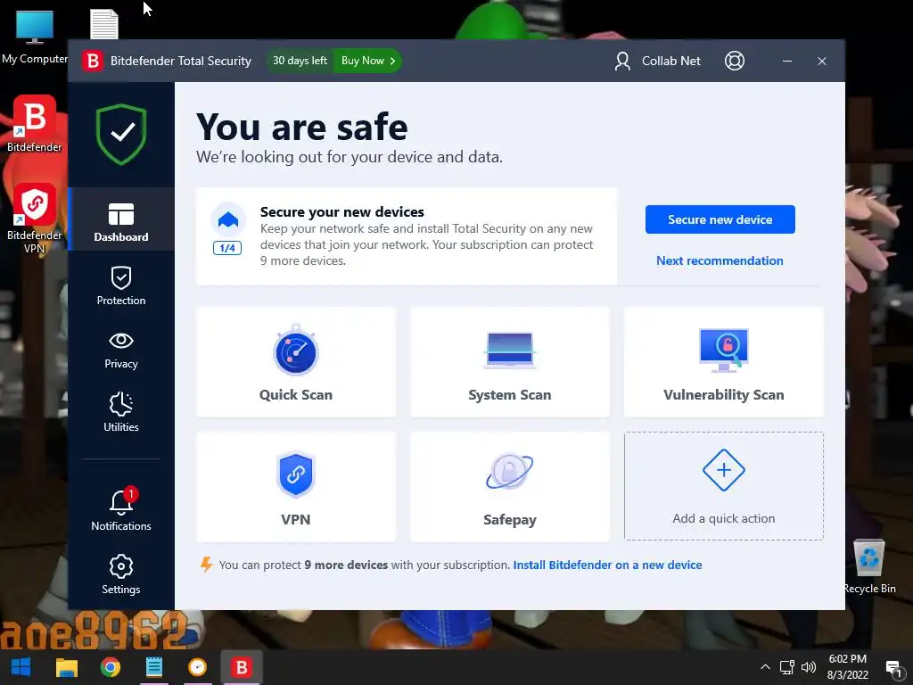This screenshot has height=685, width=913.
Task: Open the Protection section in sidebar
Action: (121, 285)
